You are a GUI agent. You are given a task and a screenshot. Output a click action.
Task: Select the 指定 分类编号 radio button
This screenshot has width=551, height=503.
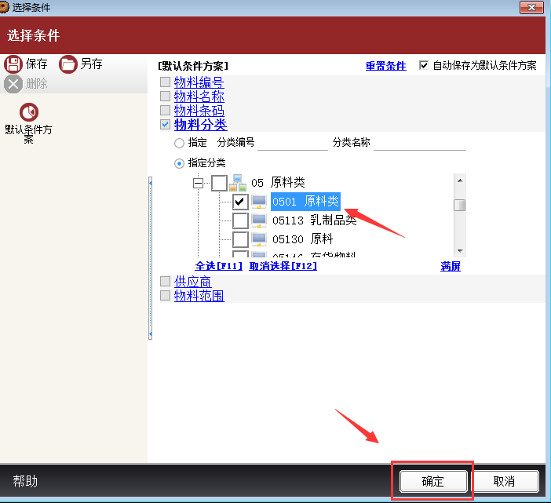click(x=179, y=143)
